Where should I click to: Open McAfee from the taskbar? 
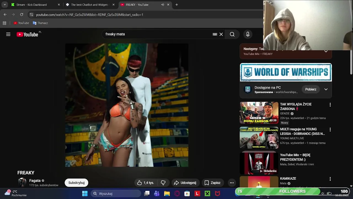coord(217,193)
